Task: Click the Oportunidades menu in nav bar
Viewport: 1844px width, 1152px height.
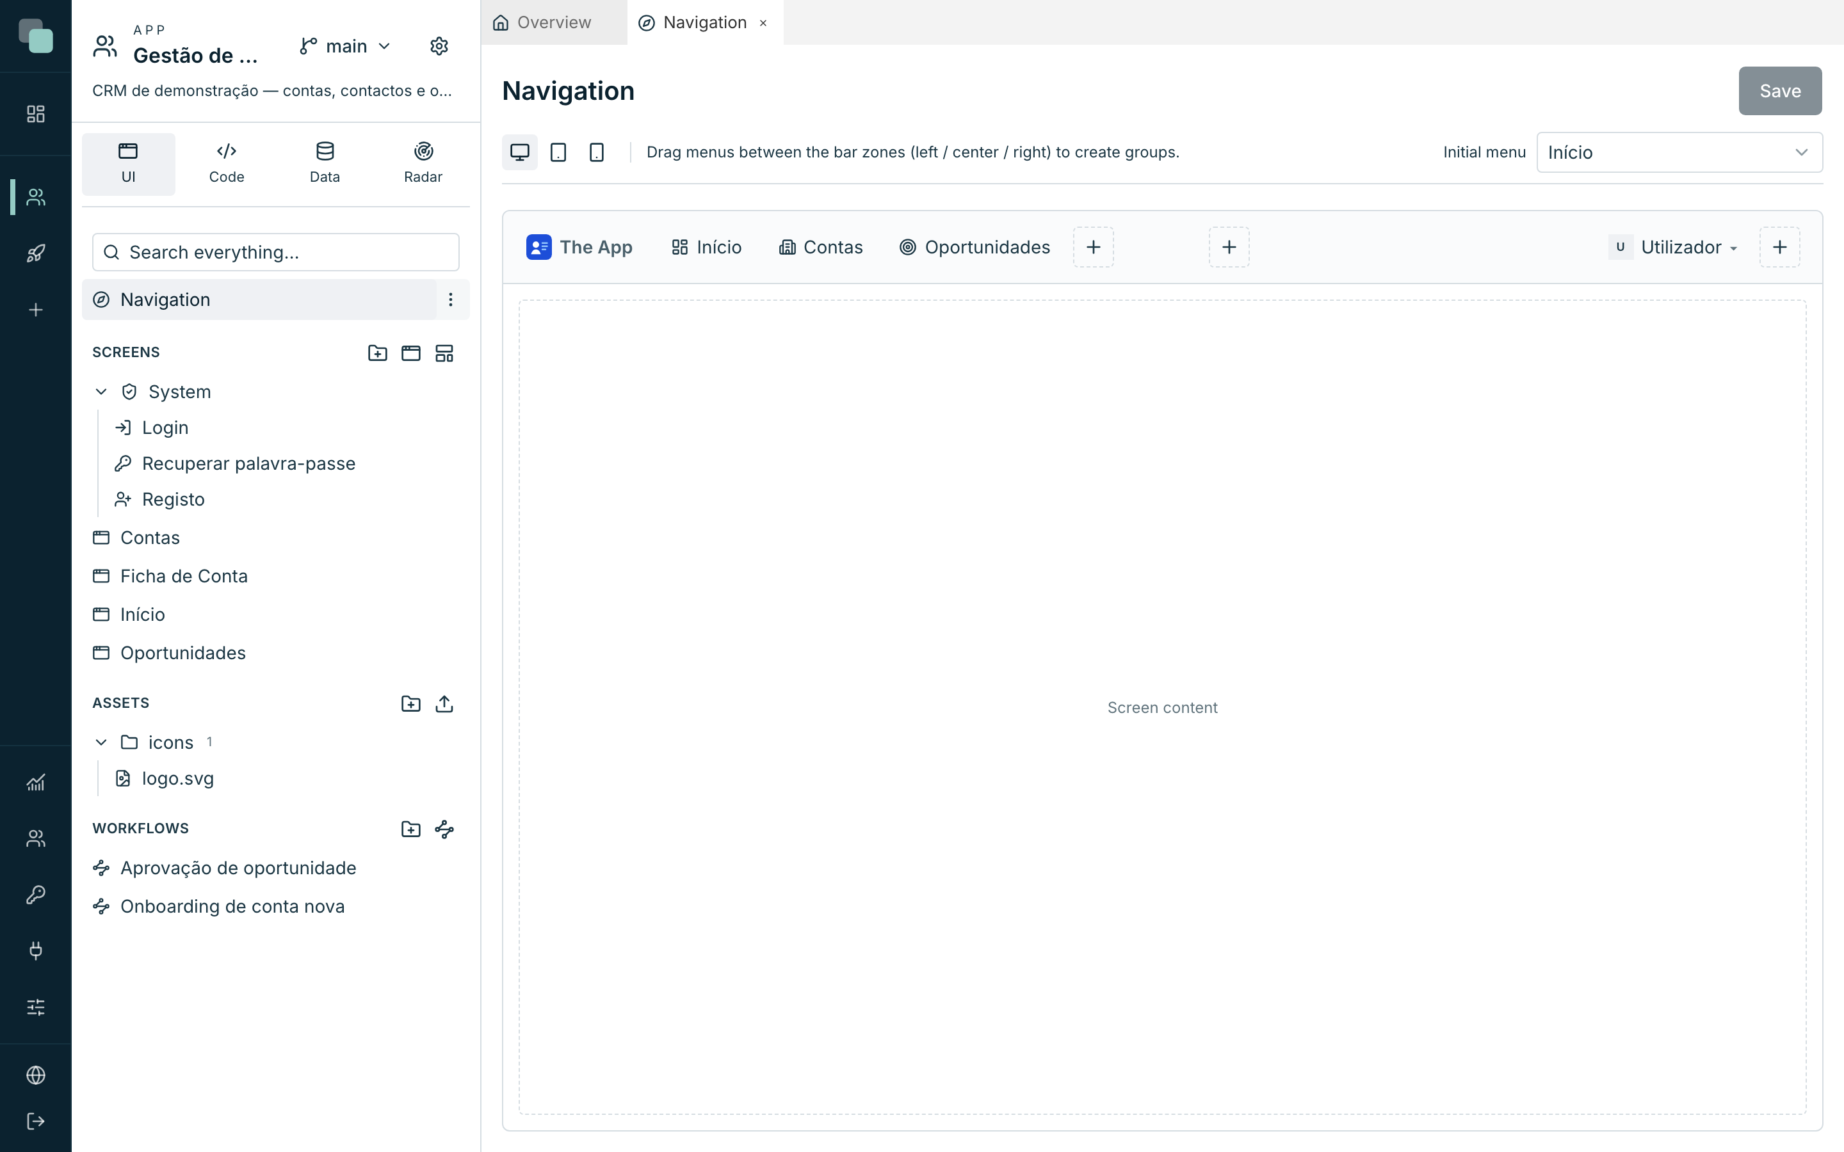Action: coord(975,247)
